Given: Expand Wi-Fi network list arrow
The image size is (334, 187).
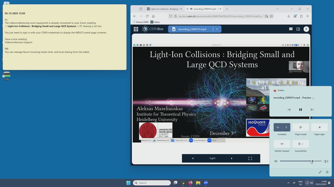Looking at the screenshot, I should [286, 127].
